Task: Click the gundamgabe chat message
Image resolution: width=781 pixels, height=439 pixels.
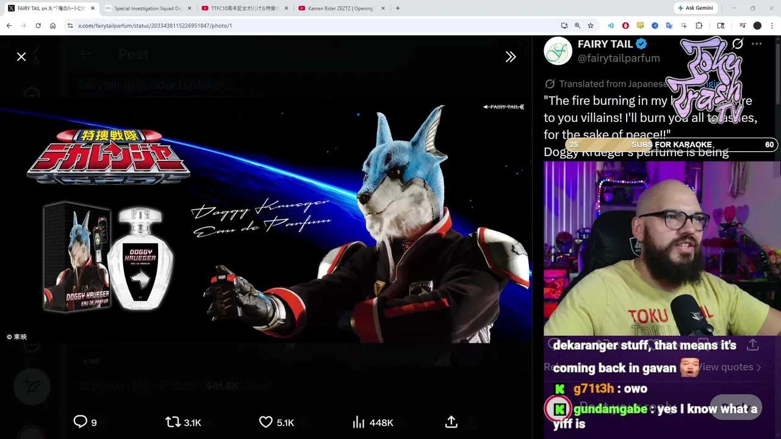Action: (655, 416)
